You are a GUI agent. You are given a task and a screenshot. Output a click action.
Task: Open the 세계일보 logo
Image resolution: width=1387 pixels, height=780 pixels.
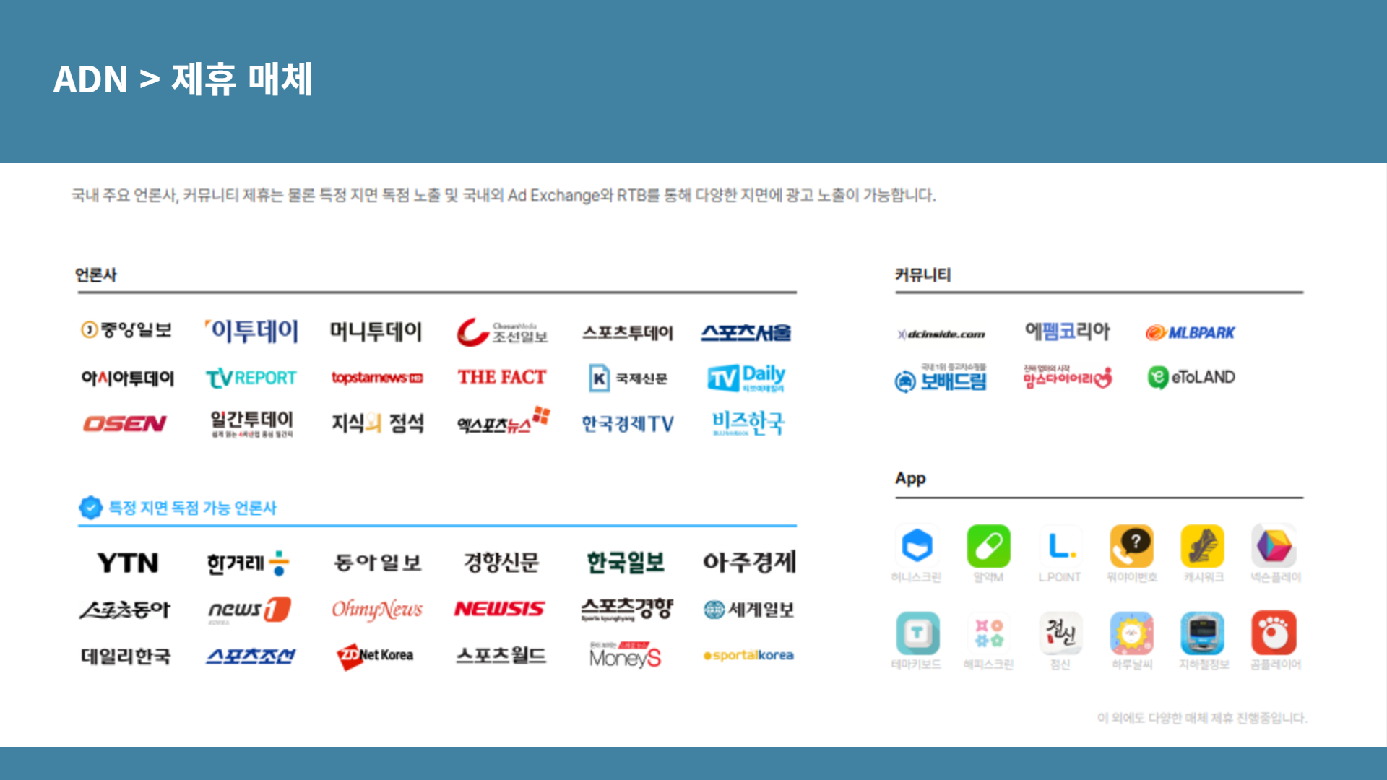[749, 610]
